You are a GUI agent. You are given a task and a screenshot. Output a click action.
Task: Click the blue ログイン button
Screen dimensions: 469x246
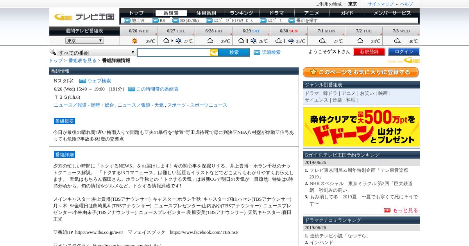[x=404, y=52]
